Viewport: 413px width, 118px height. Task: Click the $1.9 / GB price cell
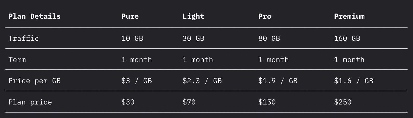pyautogui.click(x=278, y=81)
